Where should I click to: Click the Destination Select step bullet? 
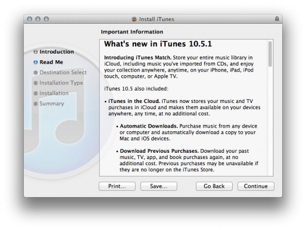[x=36, y=73]
